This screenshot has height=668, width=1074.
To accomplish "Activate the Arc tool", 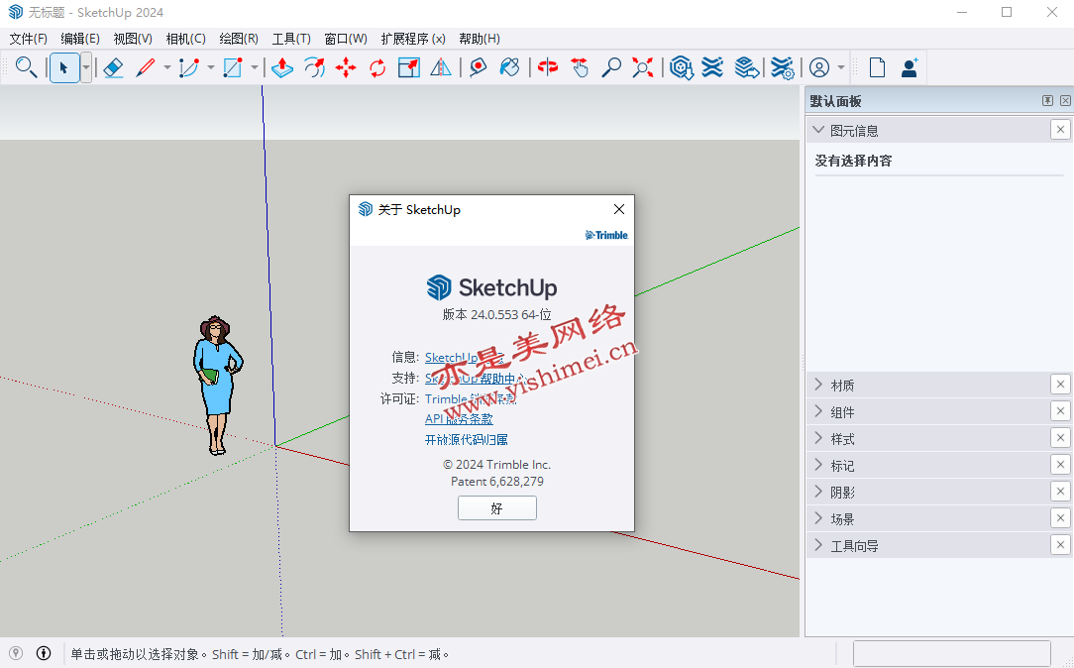I will click(x=188, y=67).
